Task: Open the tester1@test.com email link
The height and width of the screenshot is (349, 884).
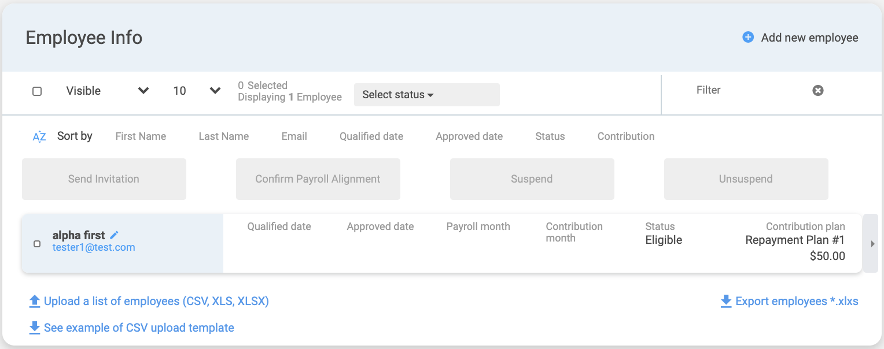Action: click(94, 247)
